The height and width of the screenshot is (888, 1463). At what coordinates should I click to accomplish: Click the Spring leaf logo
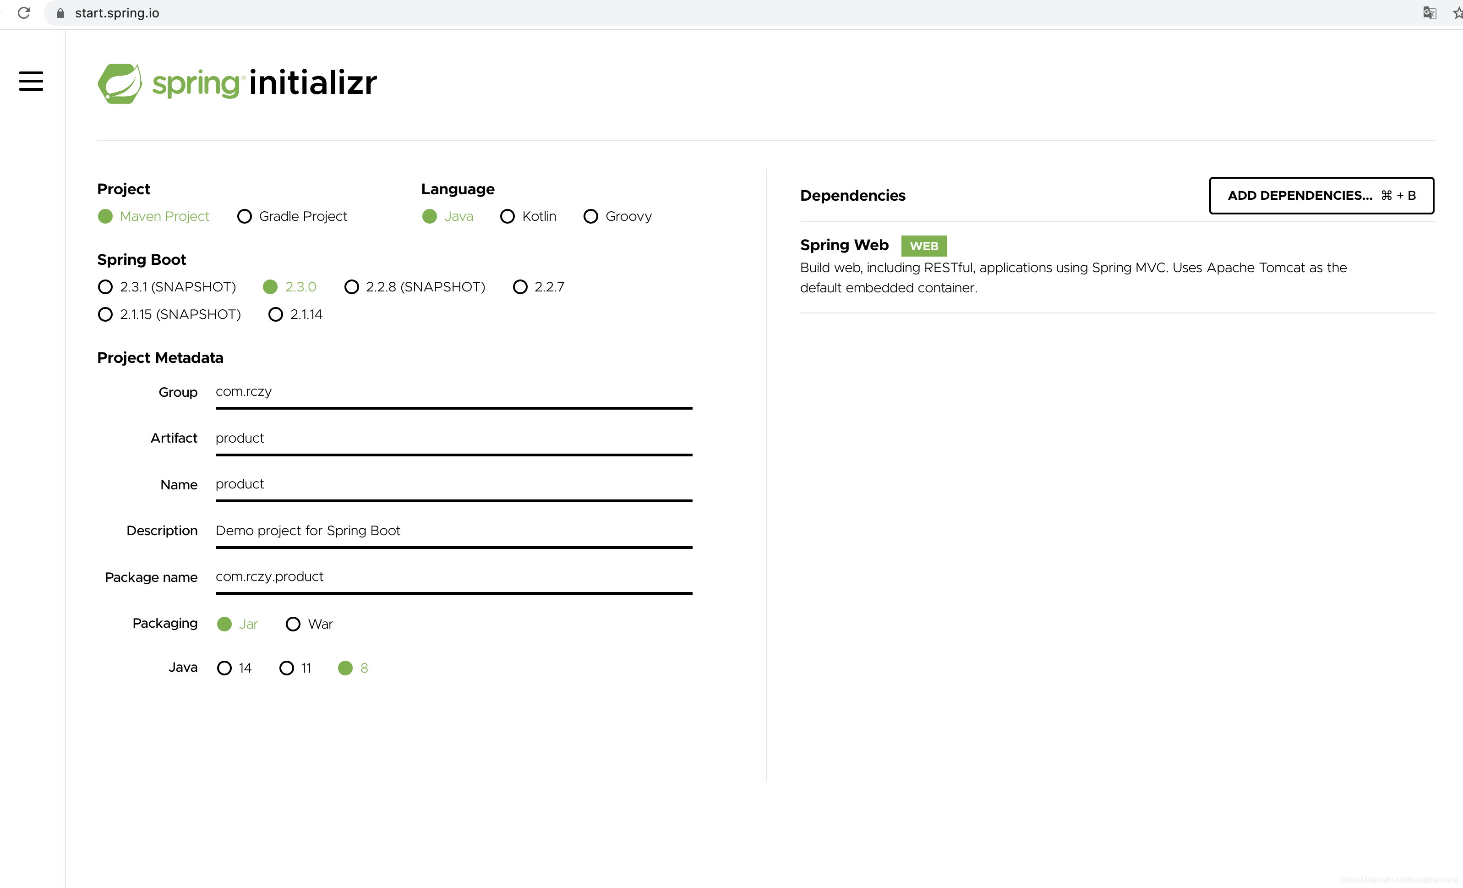(120, 84)
